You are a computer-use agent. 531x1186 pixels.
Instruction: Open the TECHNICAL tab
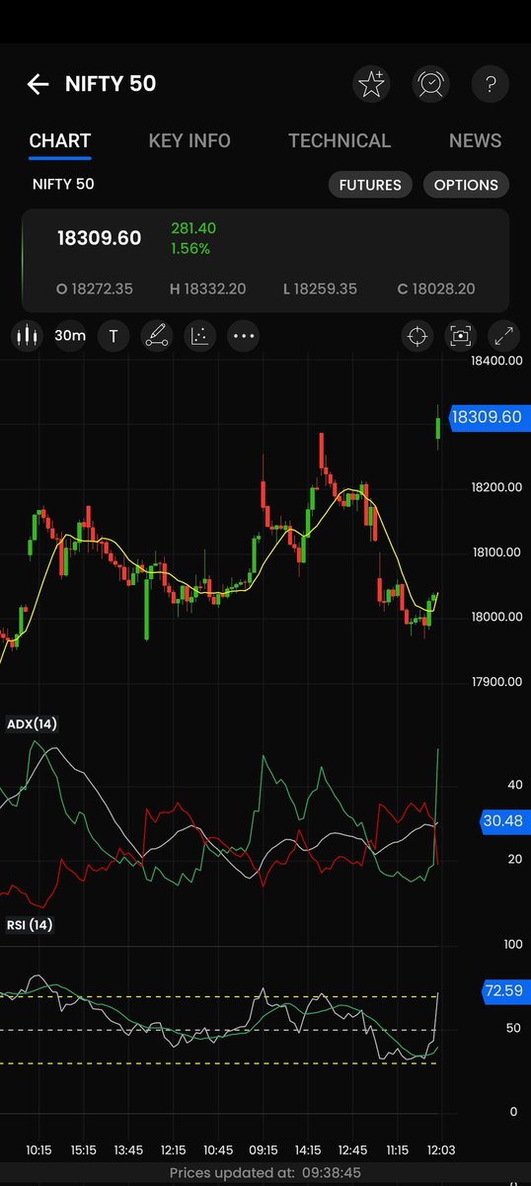340,141
